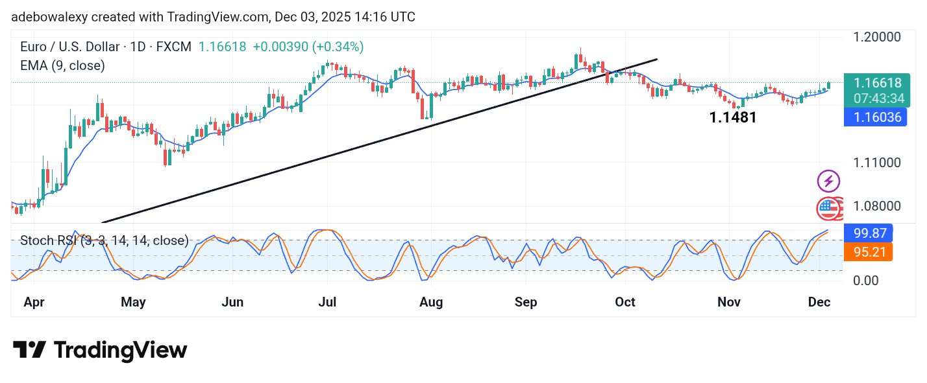Click the blue 1.16036 EMA value label
The image size is (927, 383).
click(875, 117)
